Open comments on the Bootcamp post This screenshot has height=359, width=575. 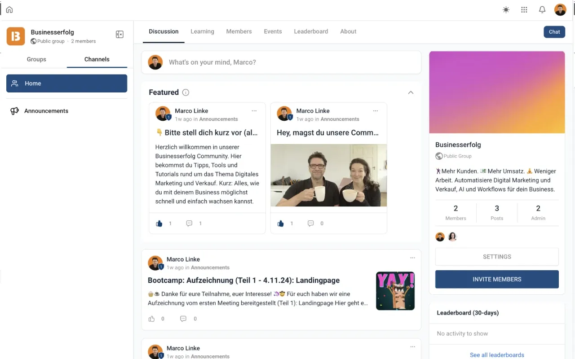pos(183,319)
